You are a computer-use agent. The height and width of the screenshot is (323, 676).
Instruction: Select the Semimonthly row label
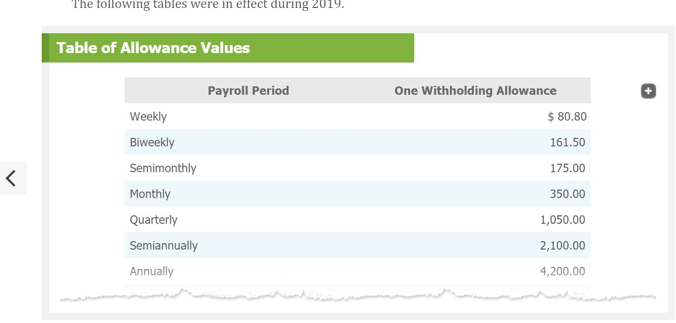pos(163,168)
